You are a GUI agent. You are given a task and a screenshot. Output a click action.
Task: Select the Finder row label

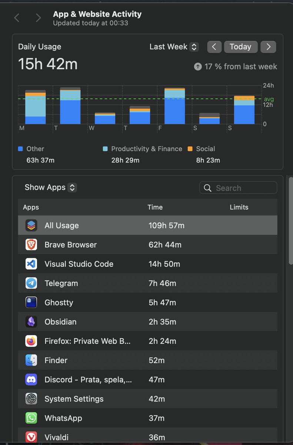56,360
